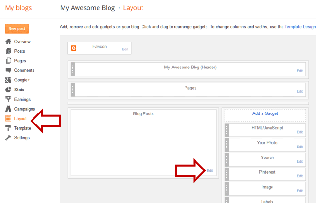Select the Layout sidebar item
The width and height of the screenshot is (316, 203).
tap(21, 119)
